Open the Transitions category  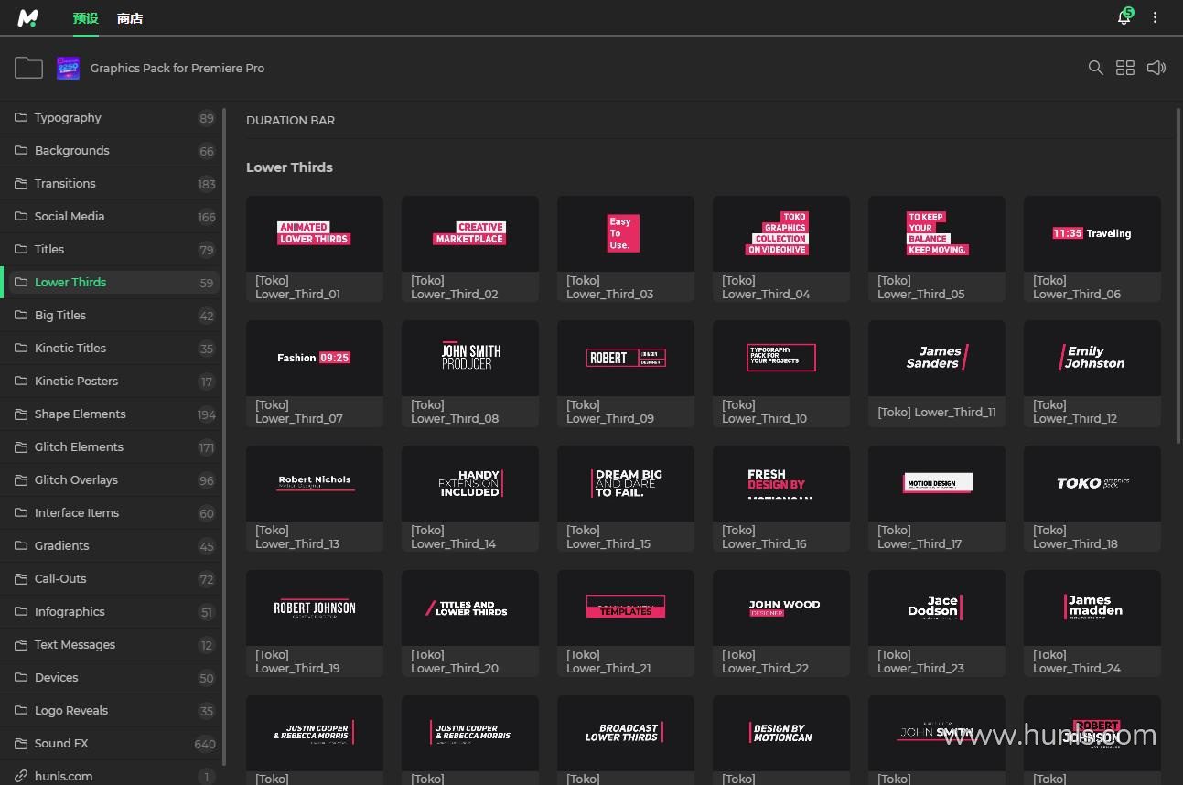pos(110,183)
